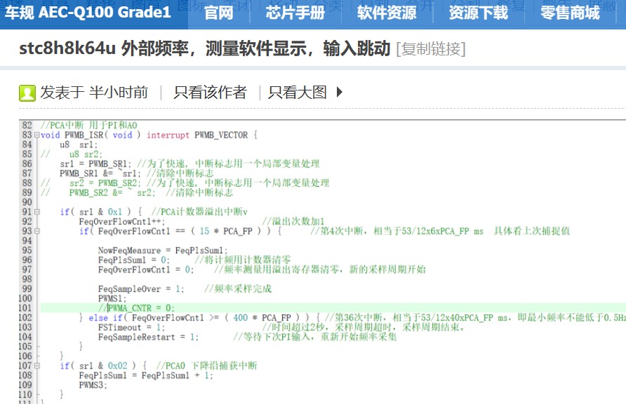Collapse the if block on line 91
This screenshot has width=626, height=404.
[36, 212]
